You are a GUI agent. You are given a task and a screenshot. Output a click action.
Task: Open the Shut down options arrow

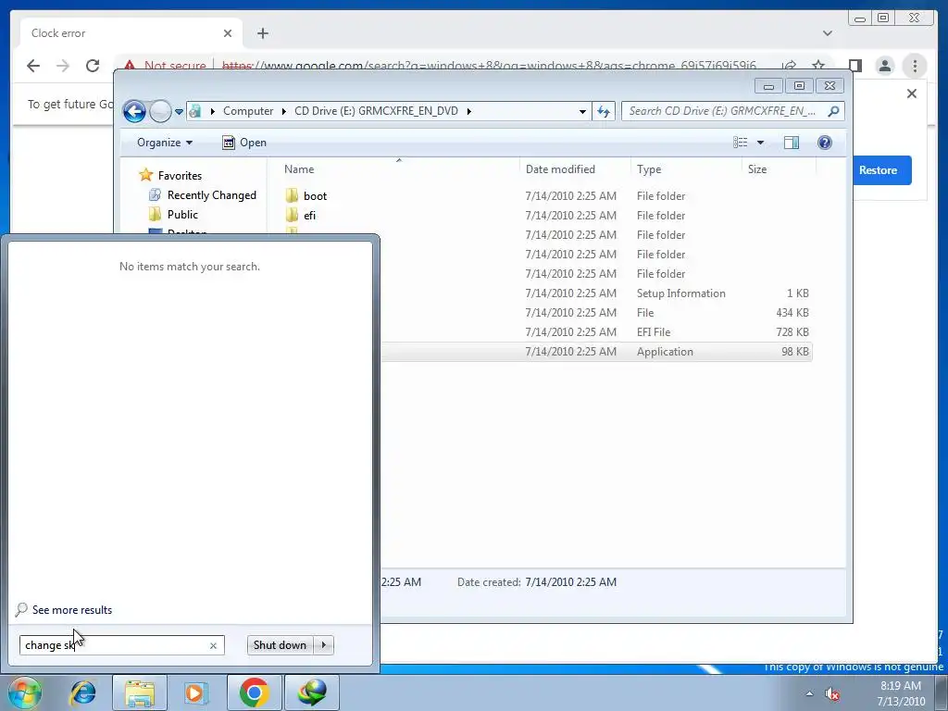tap(324, 645)
